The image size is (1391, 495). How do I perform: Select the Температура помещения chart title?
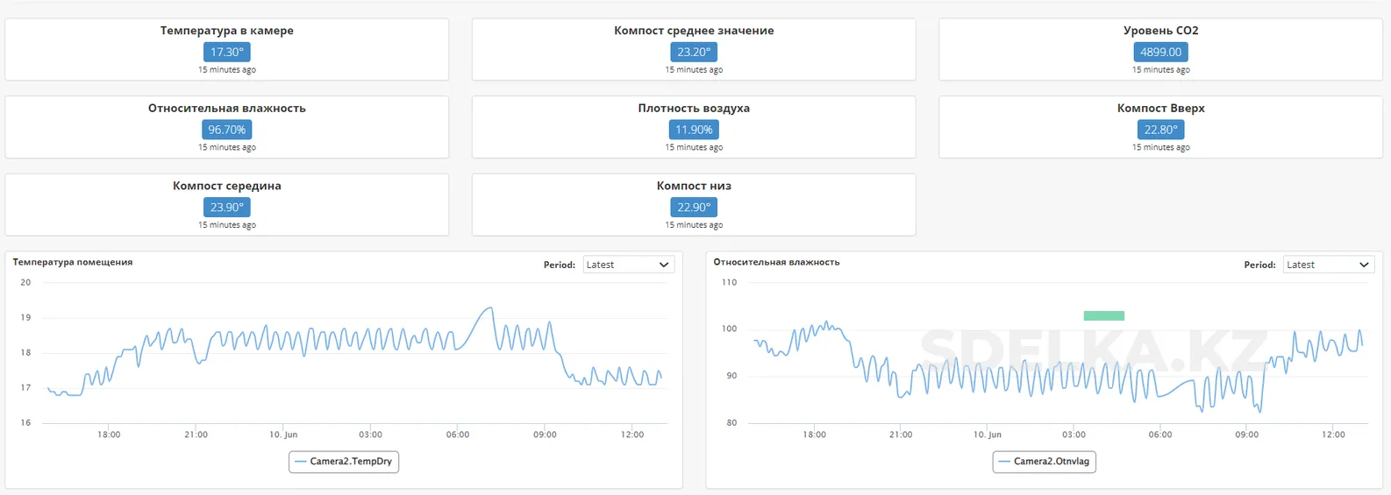[73, 262]
